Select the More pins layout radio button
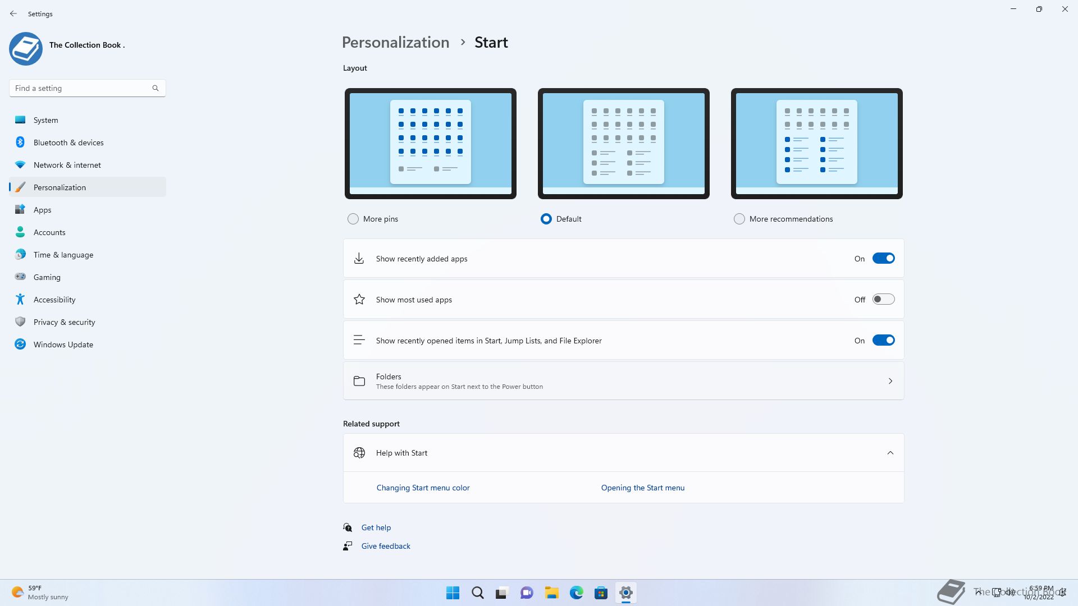This screenshot has height=606, width=1078. coord(353,219)
